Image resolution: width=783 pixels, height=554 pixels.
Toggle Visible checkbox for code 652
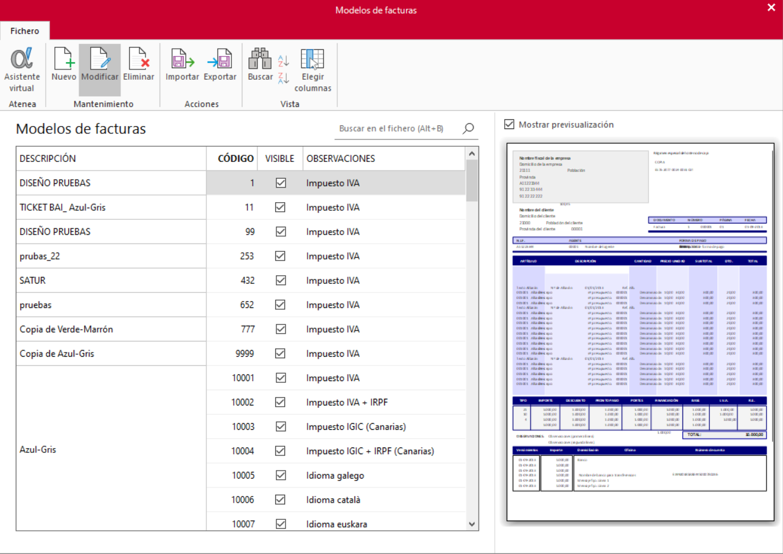pos(281,304)
